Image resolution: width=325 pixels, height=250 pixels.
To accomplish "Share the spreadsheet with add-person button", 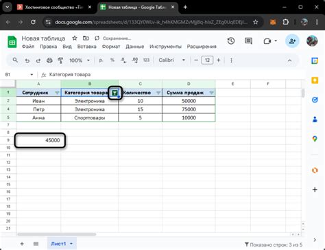I will tap(292, 41).
